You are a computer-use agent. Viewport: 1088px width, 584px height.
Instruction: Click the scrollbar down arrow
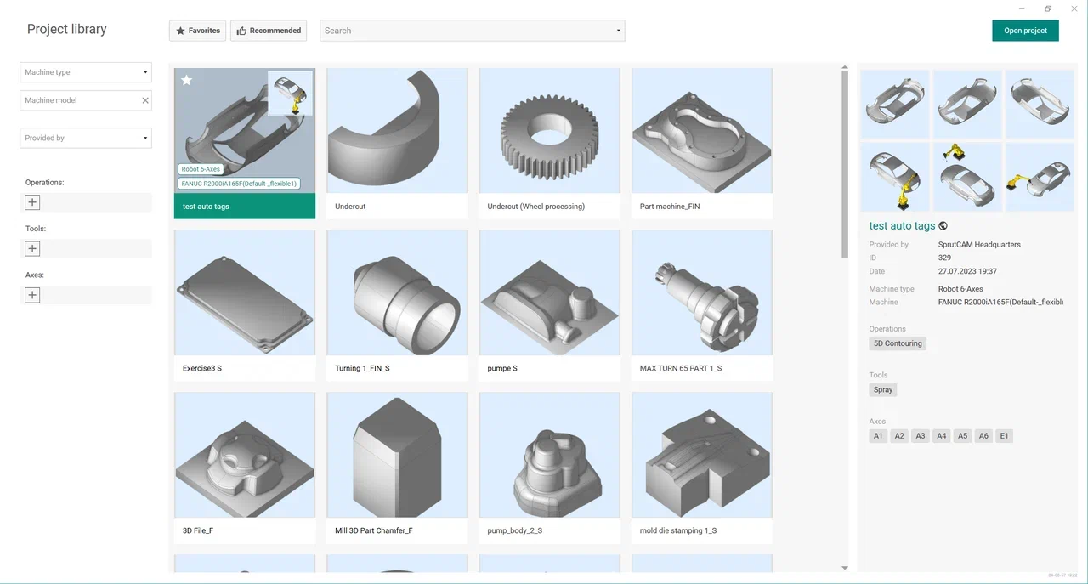point(845,567)
